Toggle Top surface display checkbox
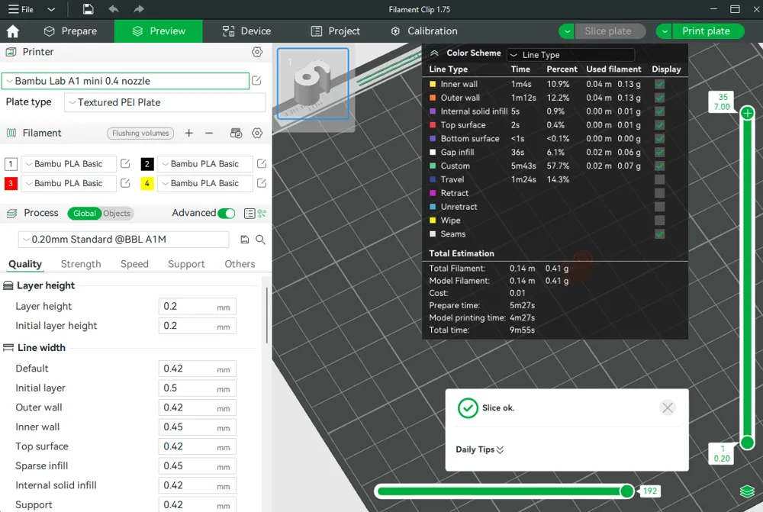763x512 pixels. pyautogui.click(x=659, y=125)
